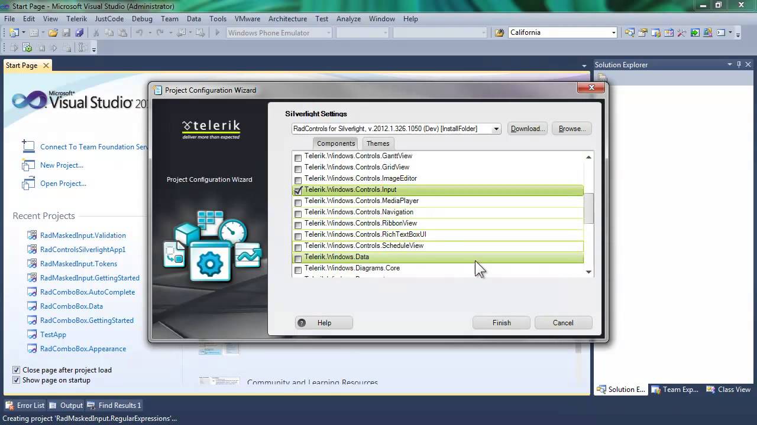The image size is (757, 425).
Task: Open the JustCode menu
Action: 109,19
